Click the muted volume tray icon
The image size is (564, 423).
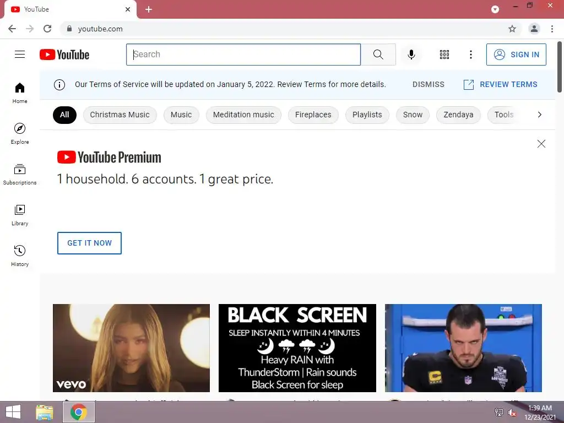click(x=512, y=413)
